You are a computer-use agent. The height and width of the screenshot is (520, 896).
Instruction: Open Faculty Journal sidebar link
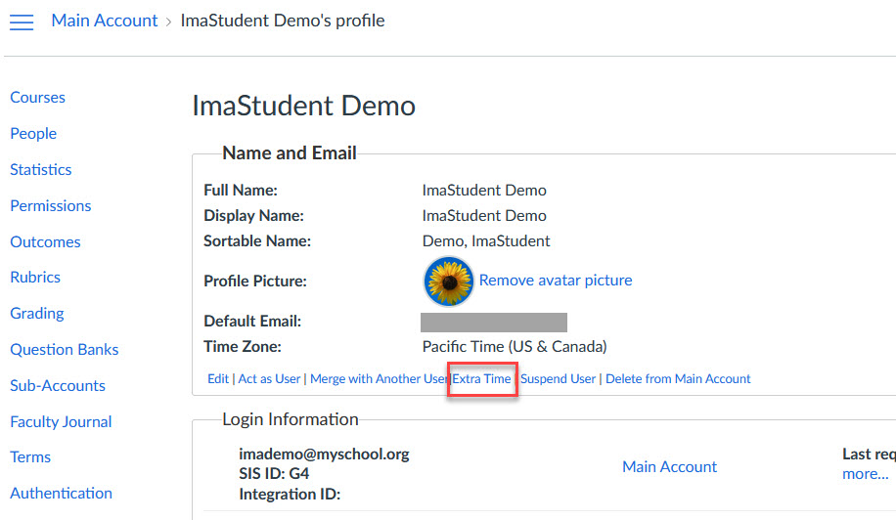[x=61, y=422]
